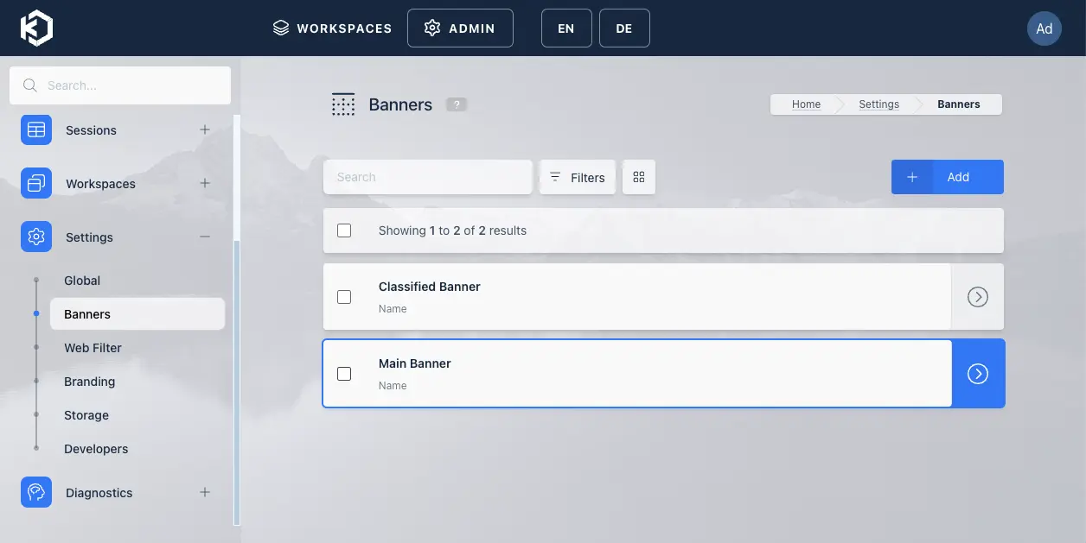Open the Workspaces menu in header
1086x543 pixels.
(x=332, y=28)
